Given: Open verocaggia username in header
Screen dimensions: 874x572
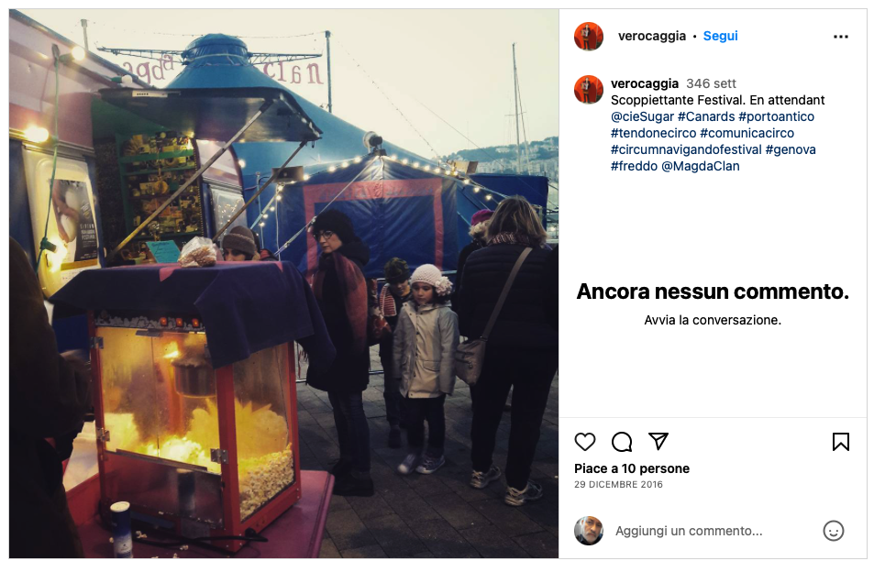Looking at the screenshot, I should [651, 36].
